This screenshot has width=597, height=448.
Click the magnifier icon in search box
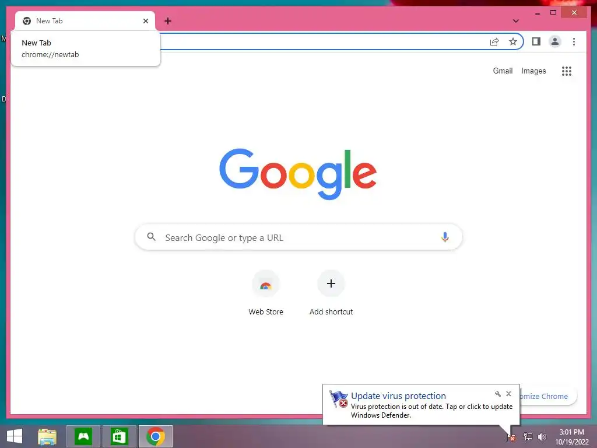point(151,237)
